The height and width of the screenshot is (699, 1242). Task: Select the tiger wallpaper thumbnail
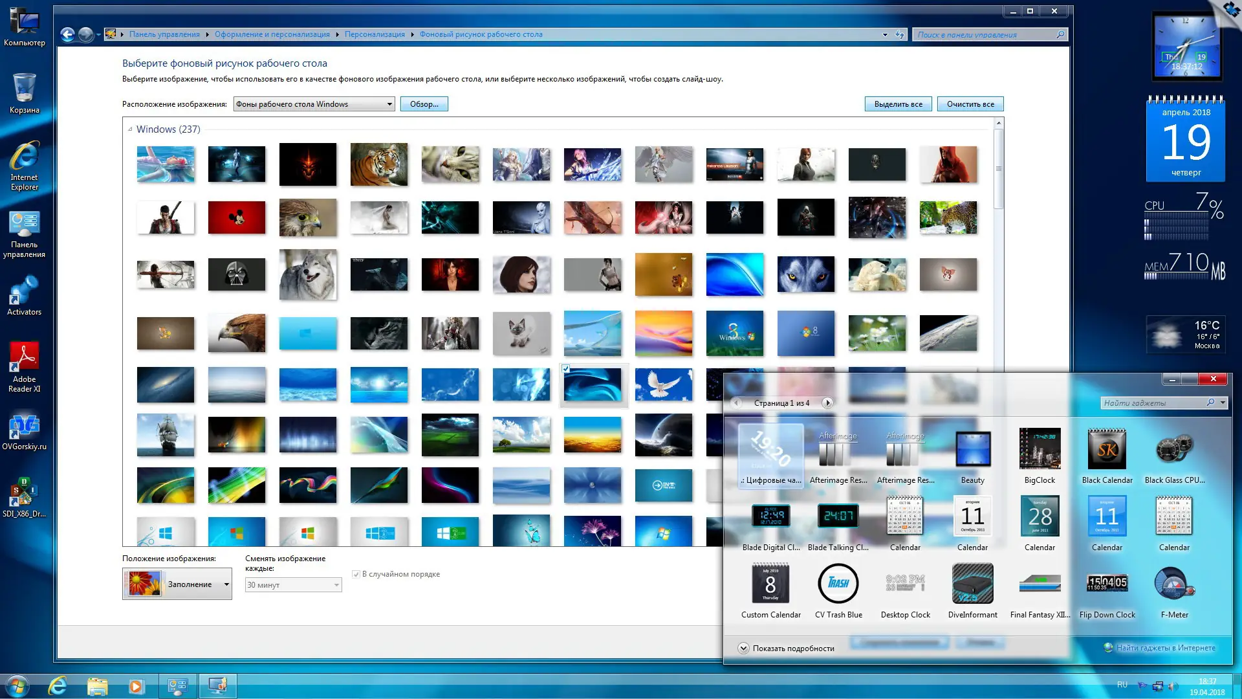[x=379, y=164]
